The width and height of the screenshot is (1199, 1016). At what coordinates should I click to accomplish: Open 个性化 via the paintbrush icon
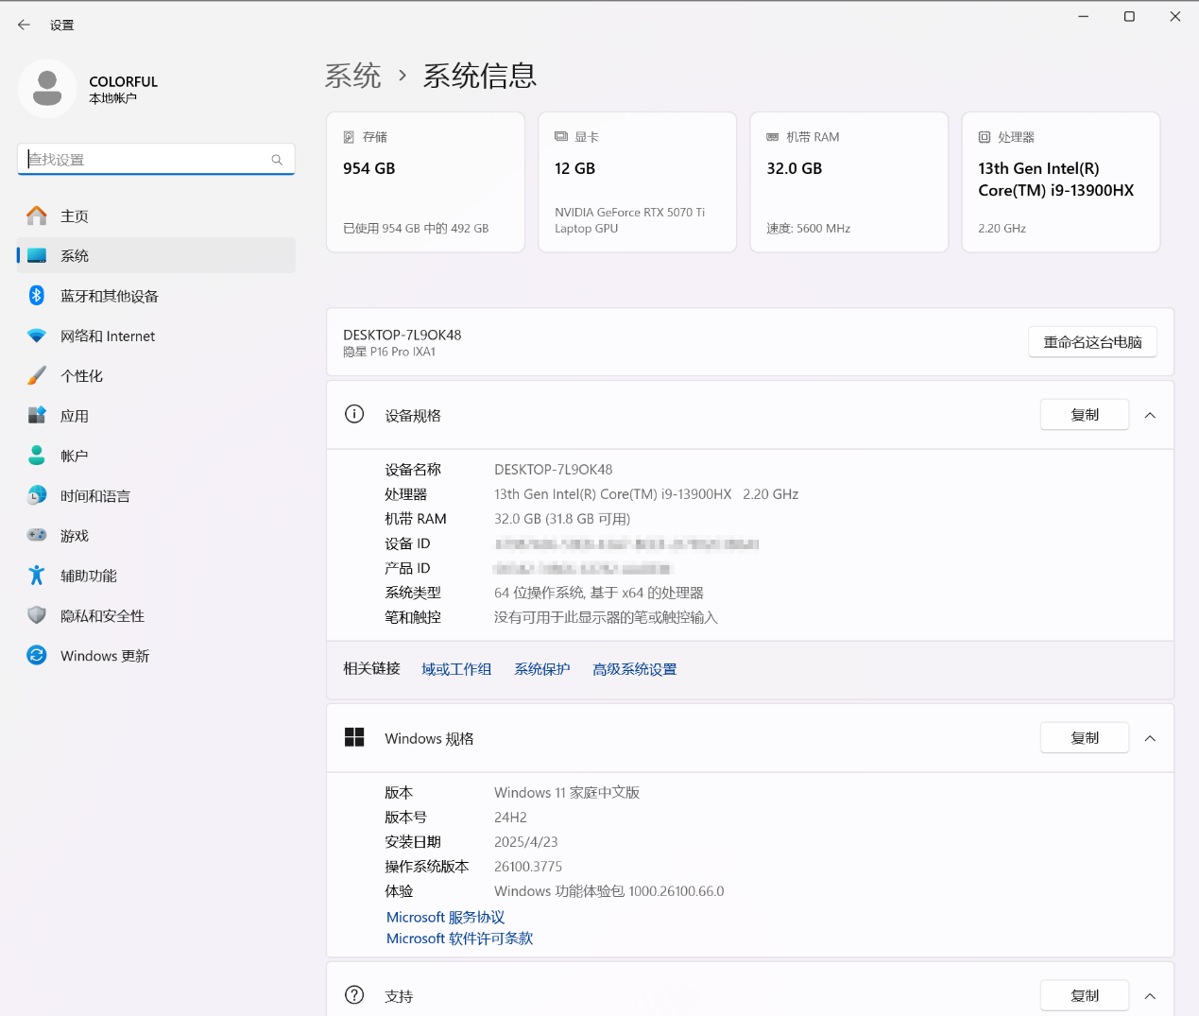[x=37, y=376]
